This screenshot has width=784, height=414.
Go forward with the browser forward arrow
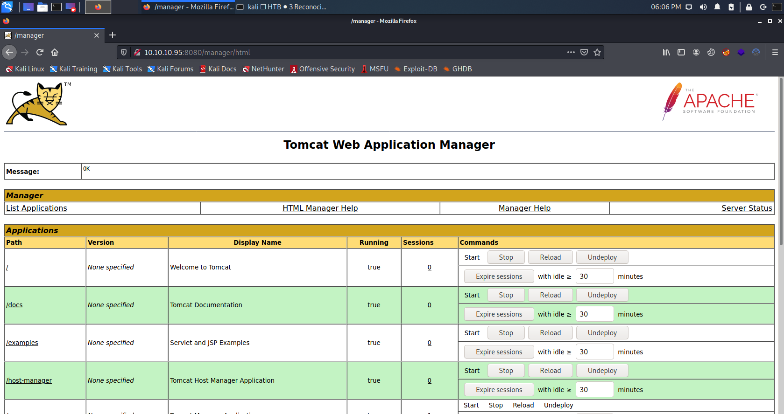[25, 52]
